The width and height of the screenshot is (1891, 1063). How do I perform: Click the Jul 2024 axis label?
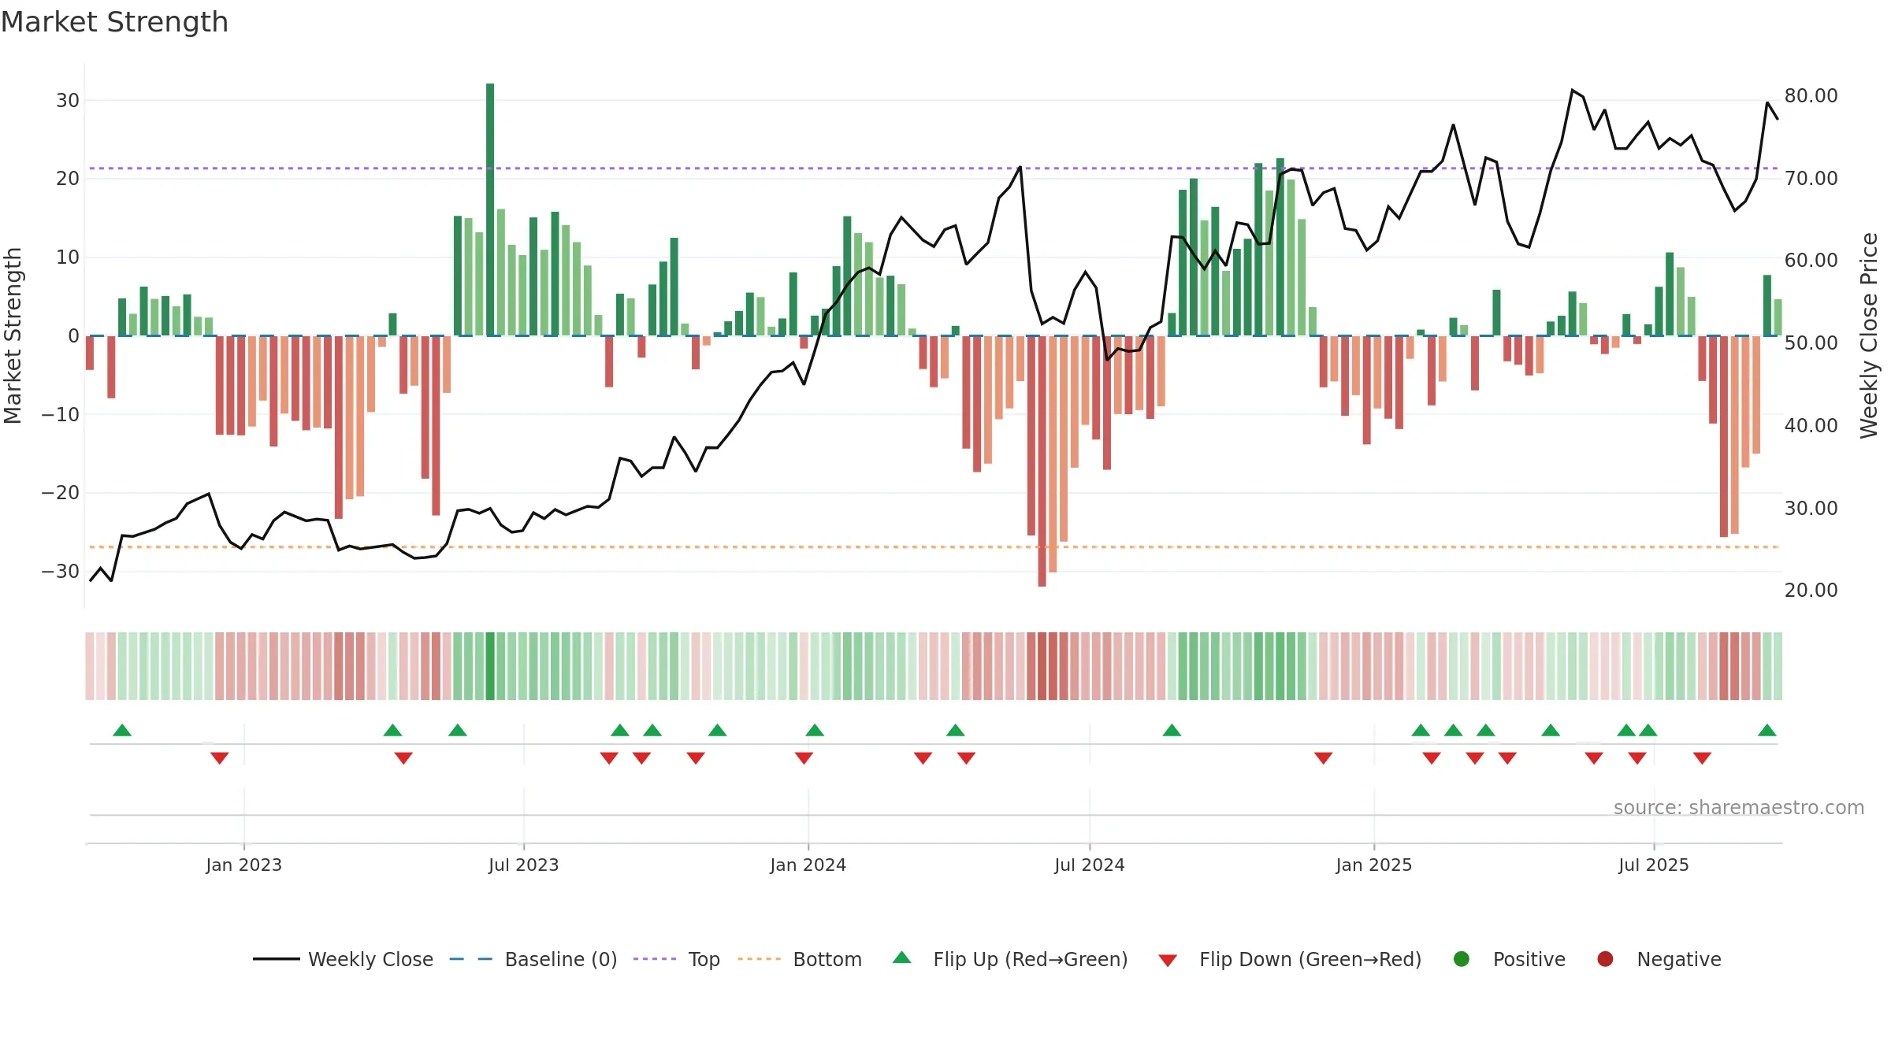[1090, 865]
